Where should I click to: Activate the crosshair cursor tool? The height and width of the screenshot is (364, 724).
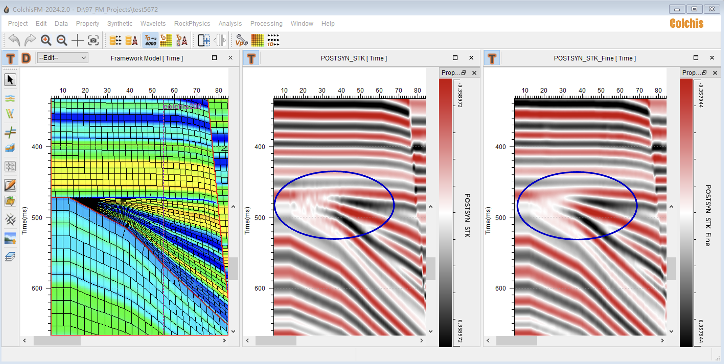[77, 40]
